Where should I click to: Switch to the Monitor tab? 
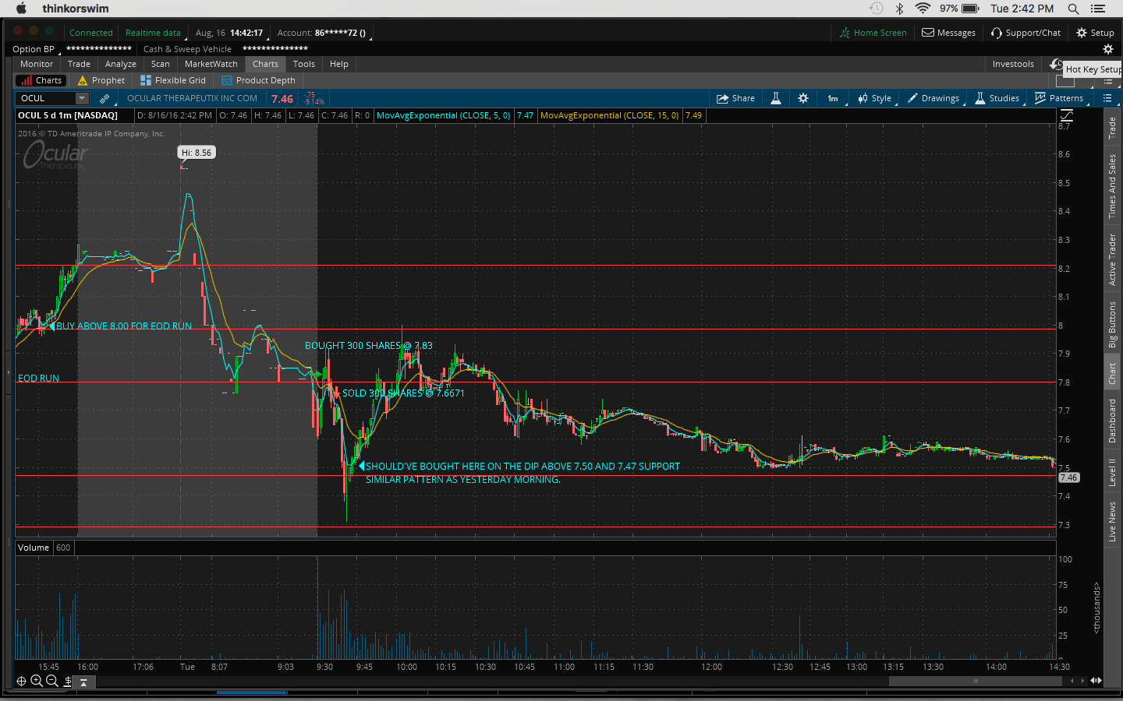[x=37, y=64]
